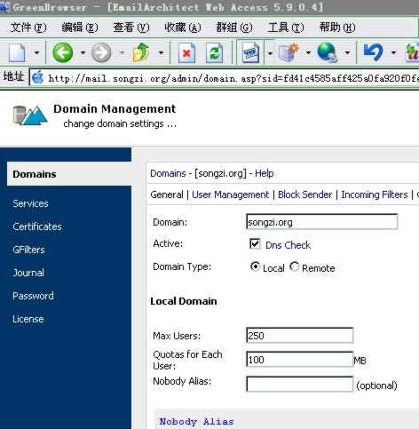The height and width of the screenshot is (429, 419).
Task: Switch to the General tab
Action: tap(167, 195)
